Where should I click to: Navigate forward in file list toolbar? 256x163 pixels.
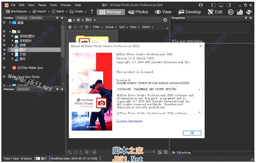(81, 27)
